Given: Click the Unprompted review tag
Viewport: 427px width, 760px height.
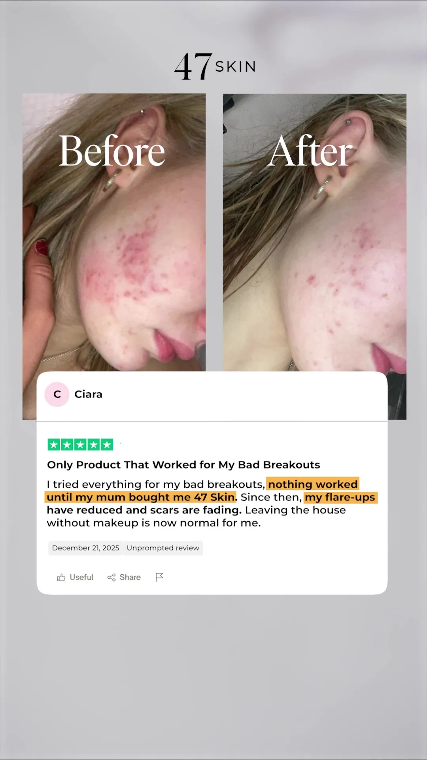Looking at the screenshot, I should [x=163, y=548].
